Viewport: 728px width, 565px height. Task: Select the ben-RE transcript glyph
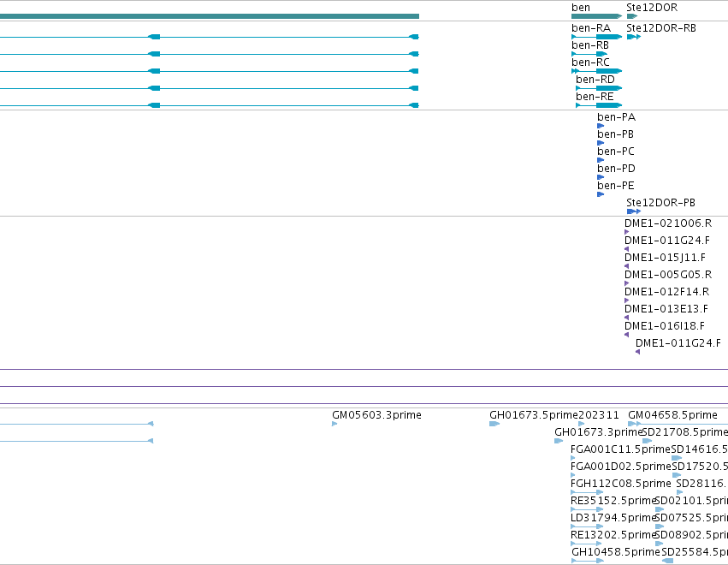point(599,105)
